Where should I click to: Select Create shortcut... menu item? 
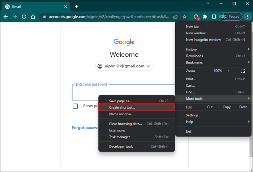[137, 107]
